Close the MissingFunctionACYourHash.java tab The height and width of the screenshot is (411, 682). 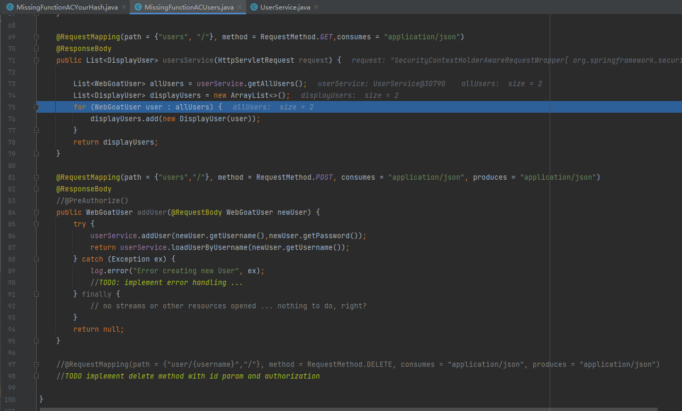pyautogui.click(x=123, y=7)
